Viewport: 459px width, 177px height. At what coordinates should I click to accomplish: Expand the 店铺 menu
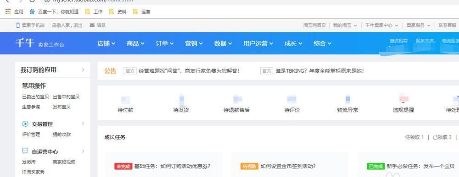pyautogui.click(x=106, y=43)
